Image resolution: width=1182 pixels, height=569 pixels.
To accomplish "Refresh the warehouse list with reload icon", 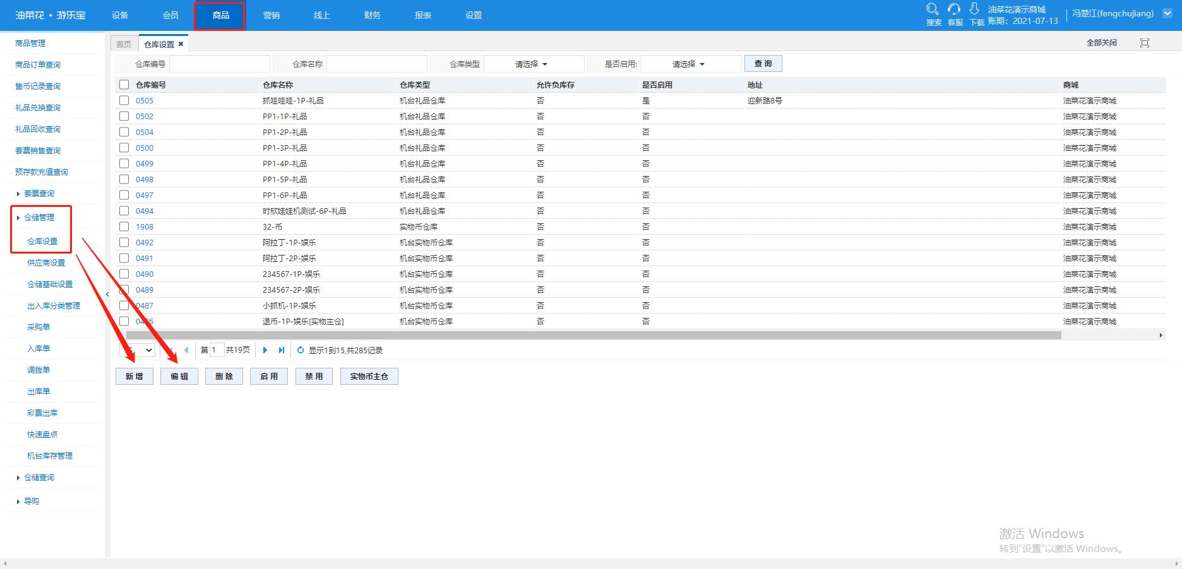I will [x=301, y=350].
